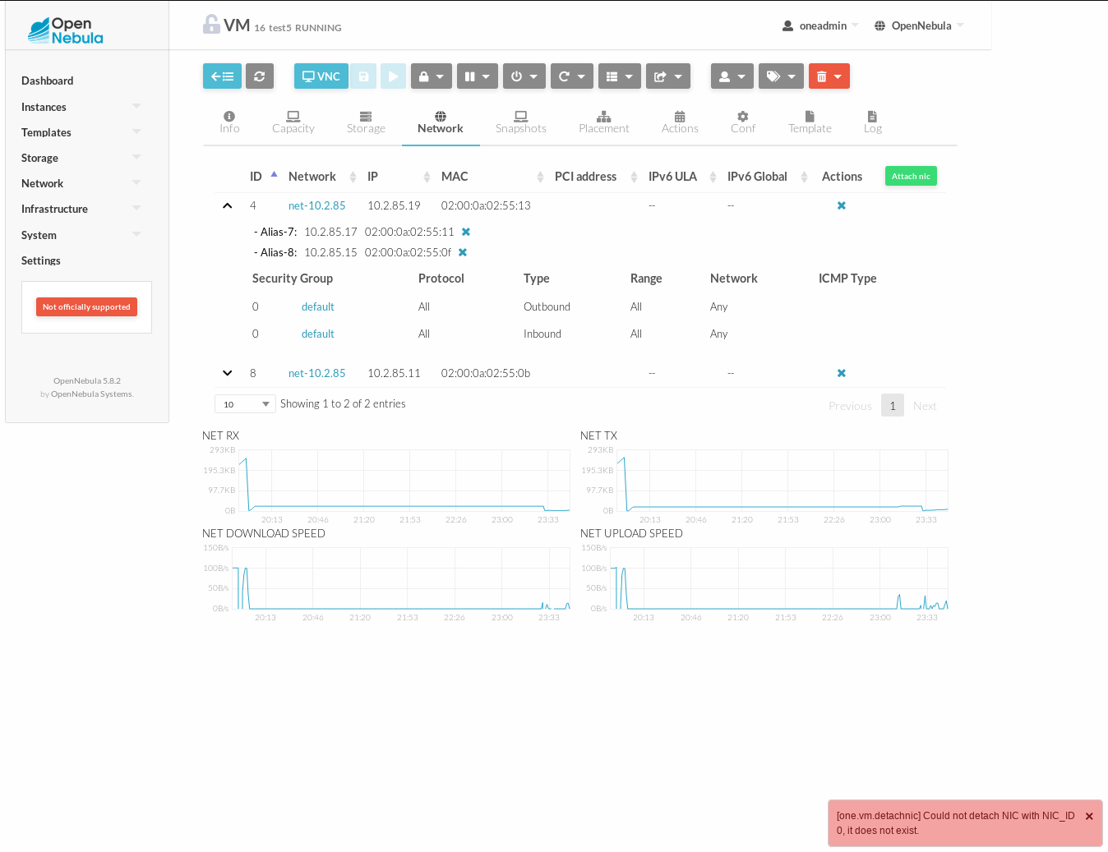Open the net-10.2.85 network link
Screen dimensions: 1108x852
(317, 205)
